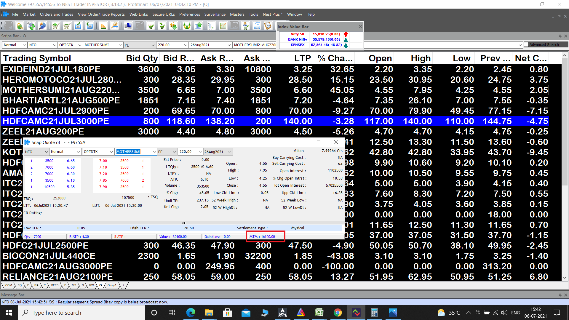Close the Snap Quote window

pos(336,142)
